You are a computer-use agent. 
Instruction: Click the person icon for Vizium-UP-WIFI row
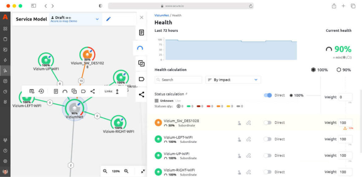tap(239, 156)
